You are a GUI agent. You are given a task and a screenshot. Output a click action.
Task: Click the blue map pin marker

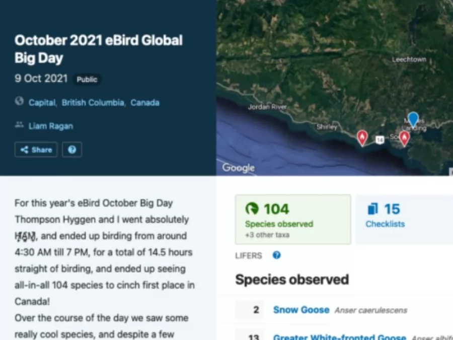point(413,119)
